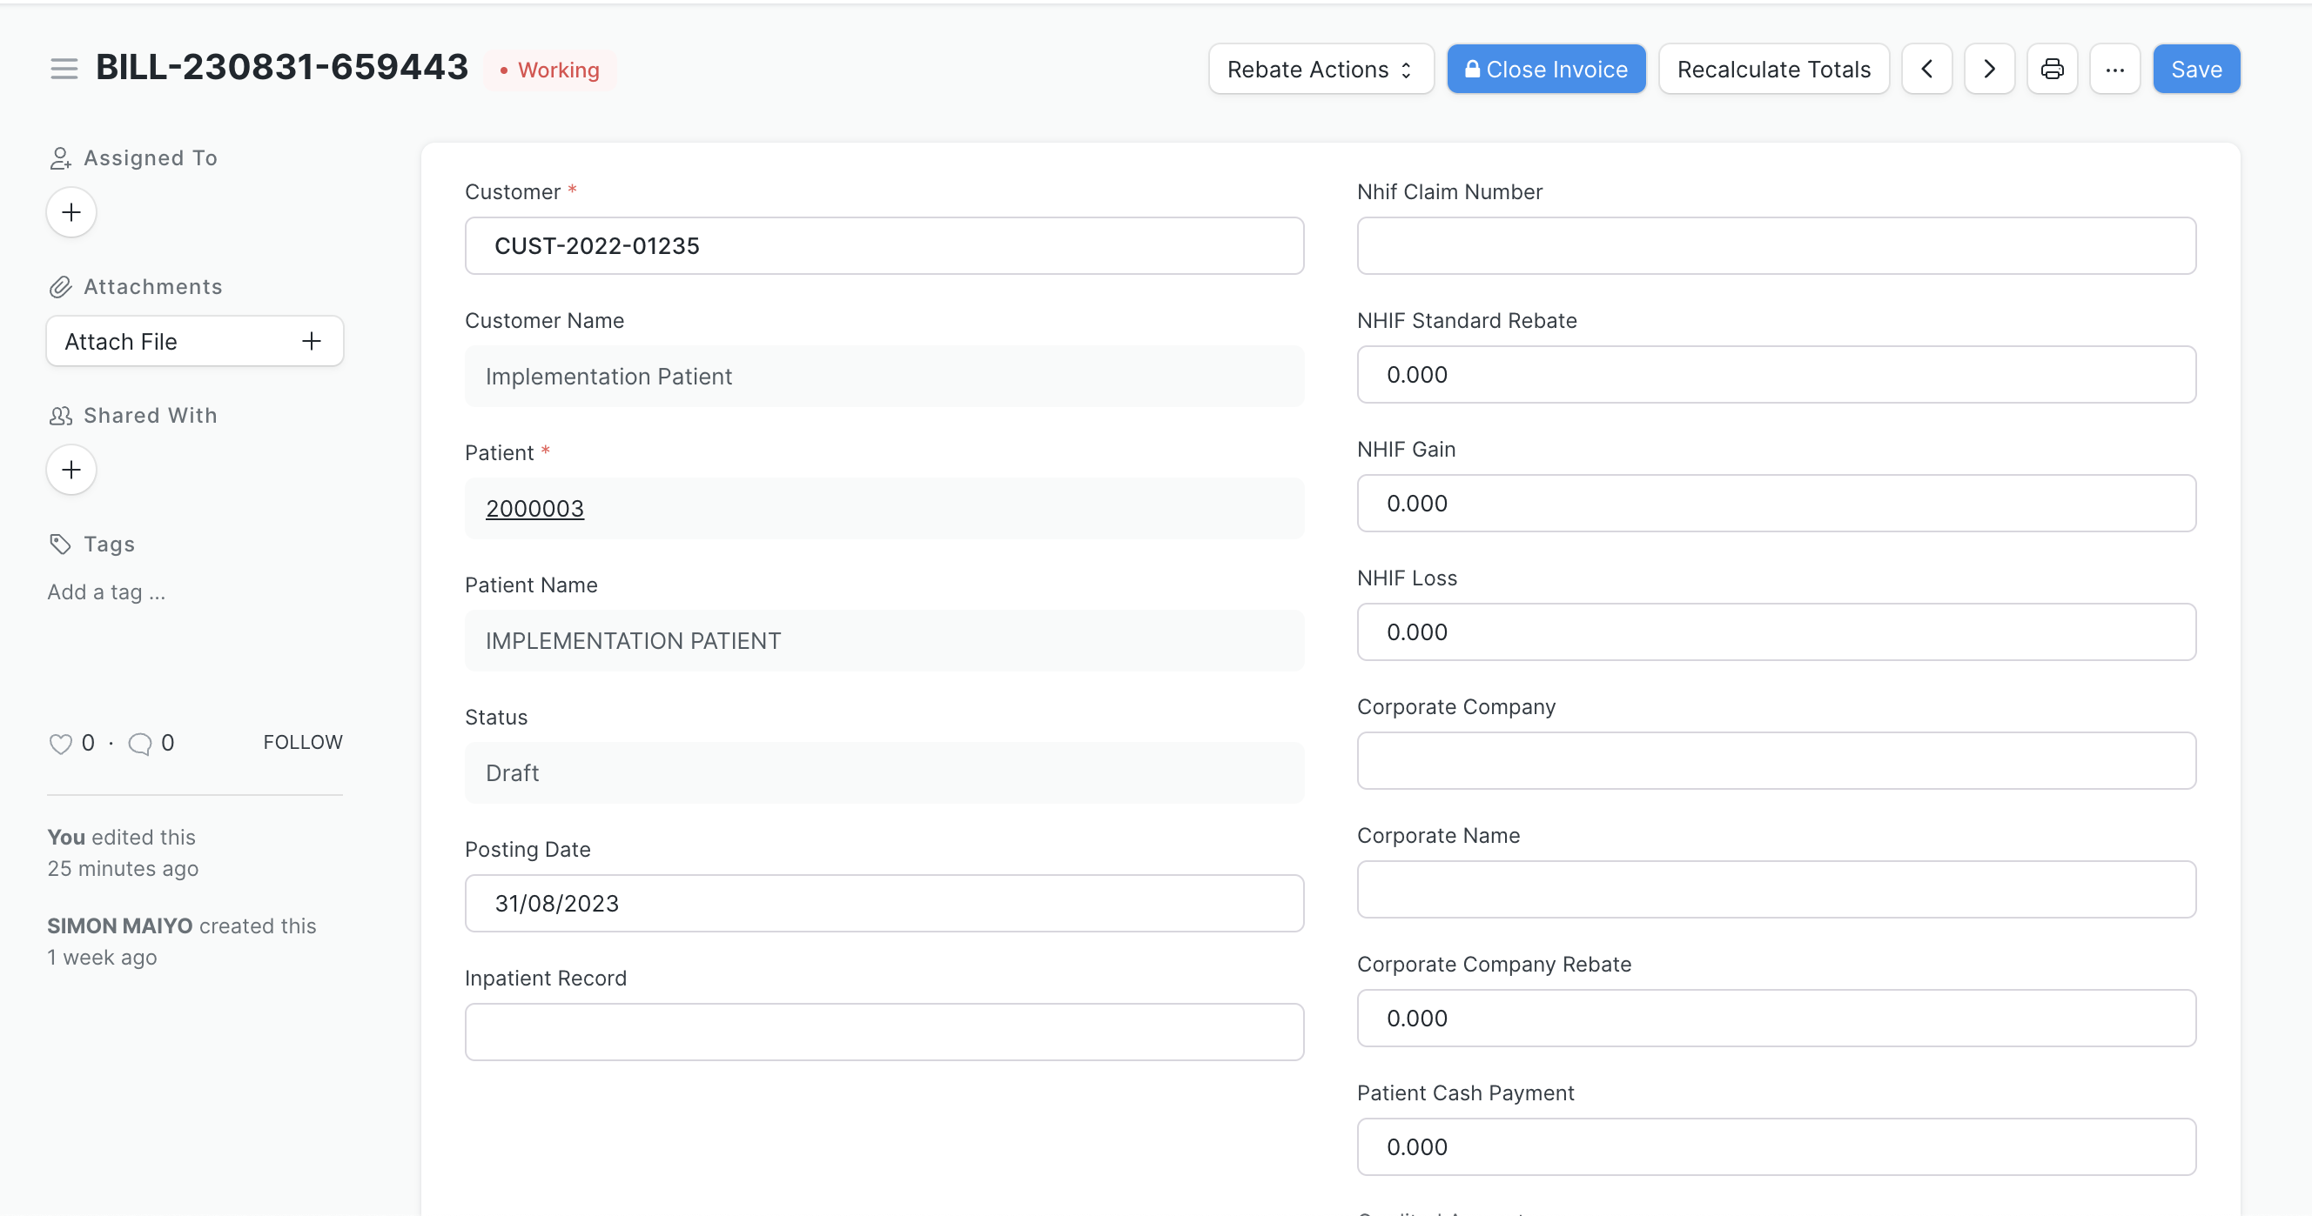Go to the next document arrow

[1989, 69]
